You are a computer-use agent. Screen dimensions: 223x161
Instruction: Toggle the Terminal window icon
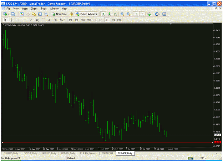coord(40,14)
